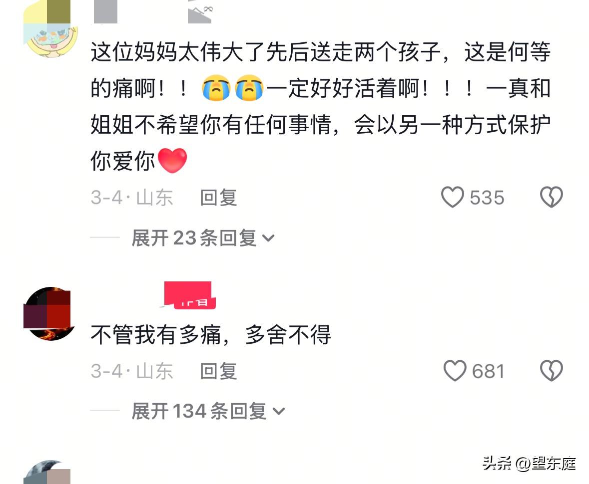
Task: Tap the red heart emoji in first comment
Action: pos(172,161)
